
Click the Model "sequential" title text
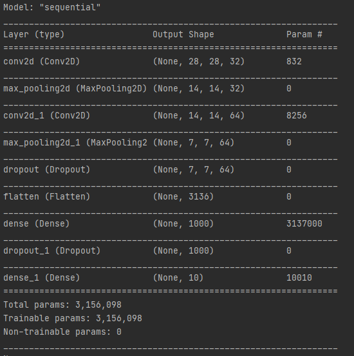pyautogui.click(x=51, y=8)
